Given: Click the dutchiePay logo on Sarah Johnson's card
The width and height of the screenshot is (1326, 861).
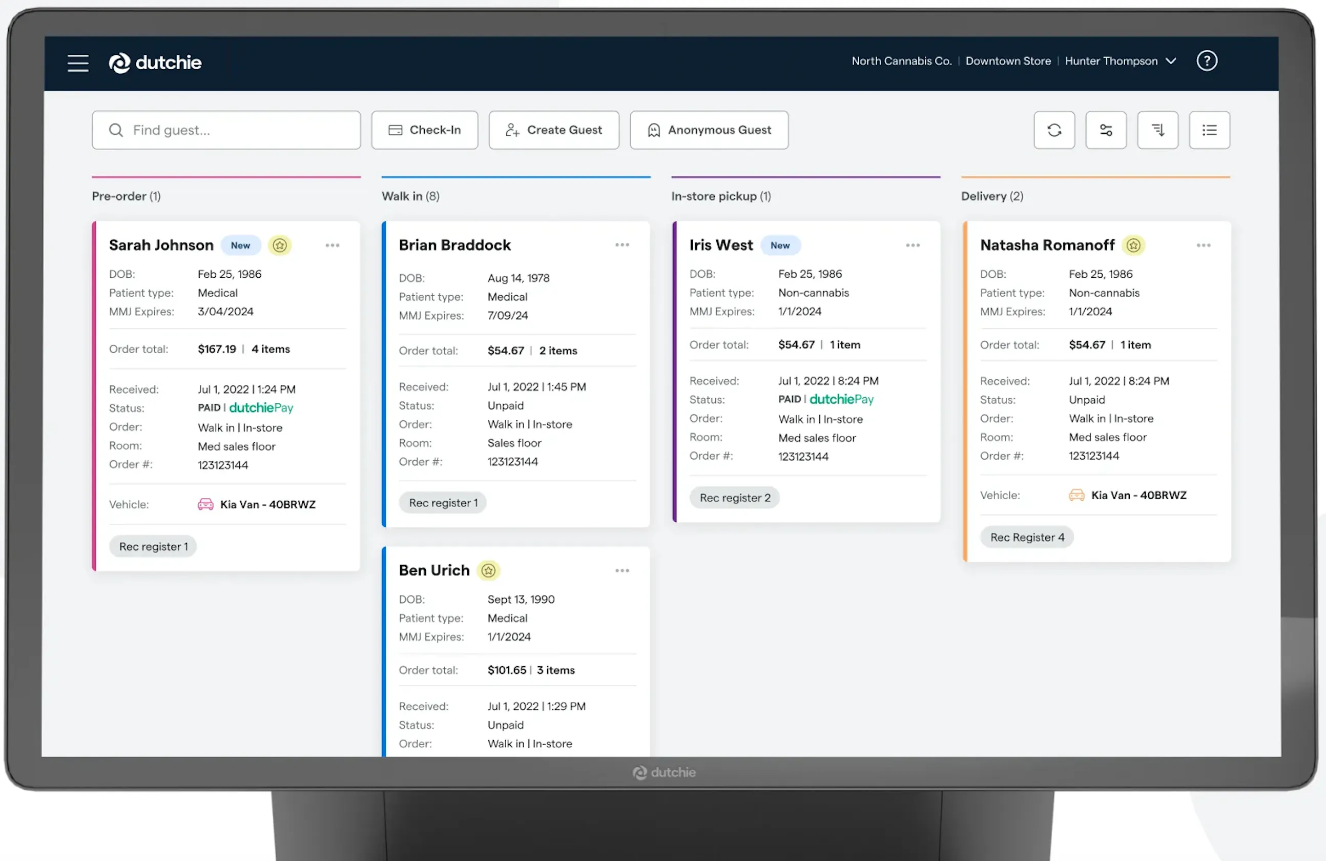Looking at the screenshot, I should (261, 408).
